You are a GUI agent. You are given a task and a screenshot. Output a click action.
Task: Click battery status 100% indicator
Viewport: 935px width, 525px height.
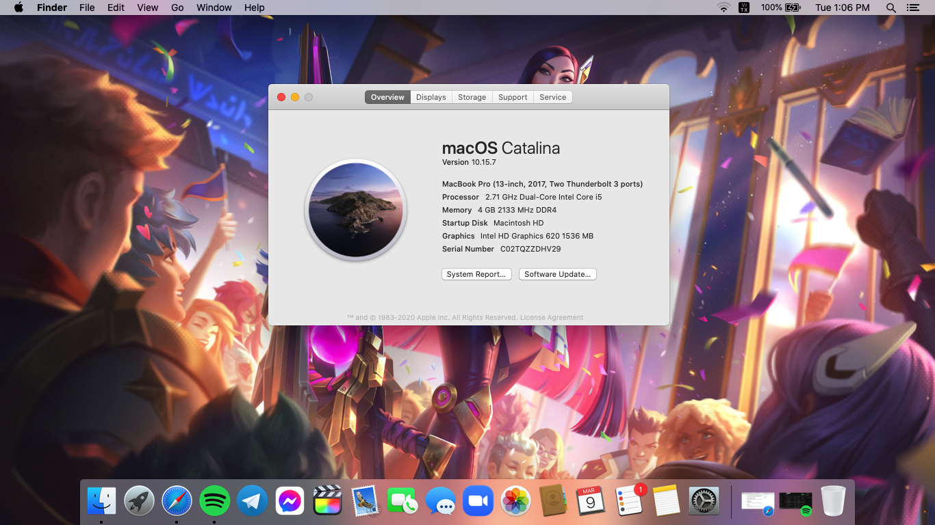pos(780,8)
